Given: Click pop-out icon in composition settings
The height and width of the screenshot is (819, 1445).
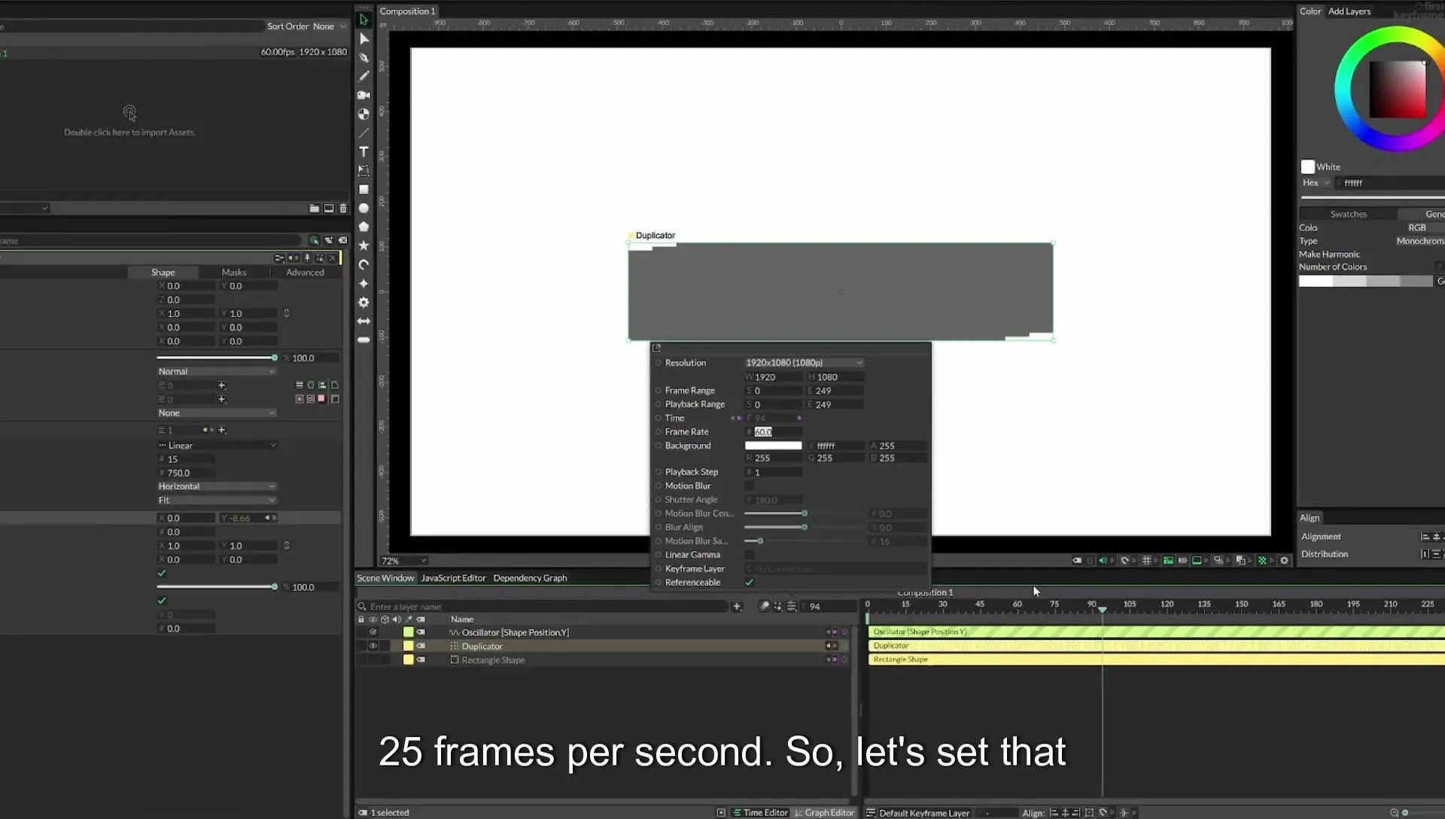Looking at the screenshot, I should [x=656, y=349].
